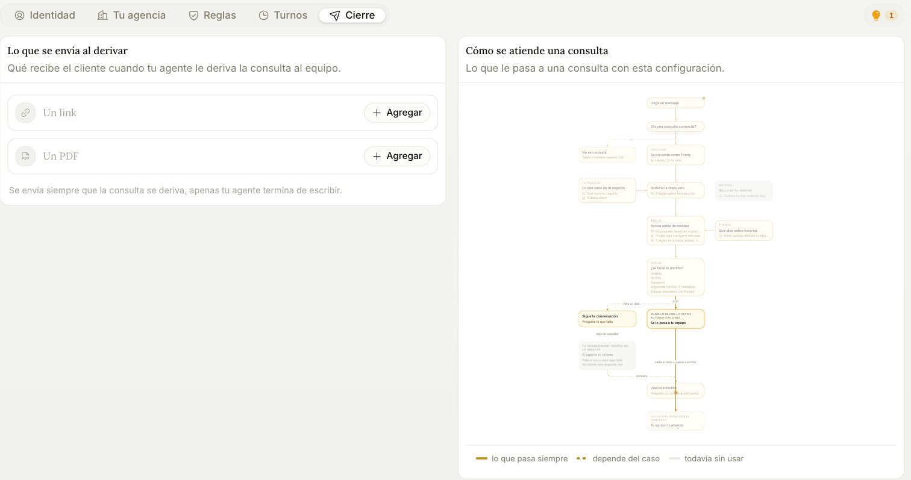Screen dimensions: 911x480
Task: Click 'todavía sin usar' legend entry
Action: 706,458
